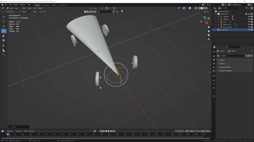
Task: Click the zoom magnifier viewport icon
Action: 209,27
